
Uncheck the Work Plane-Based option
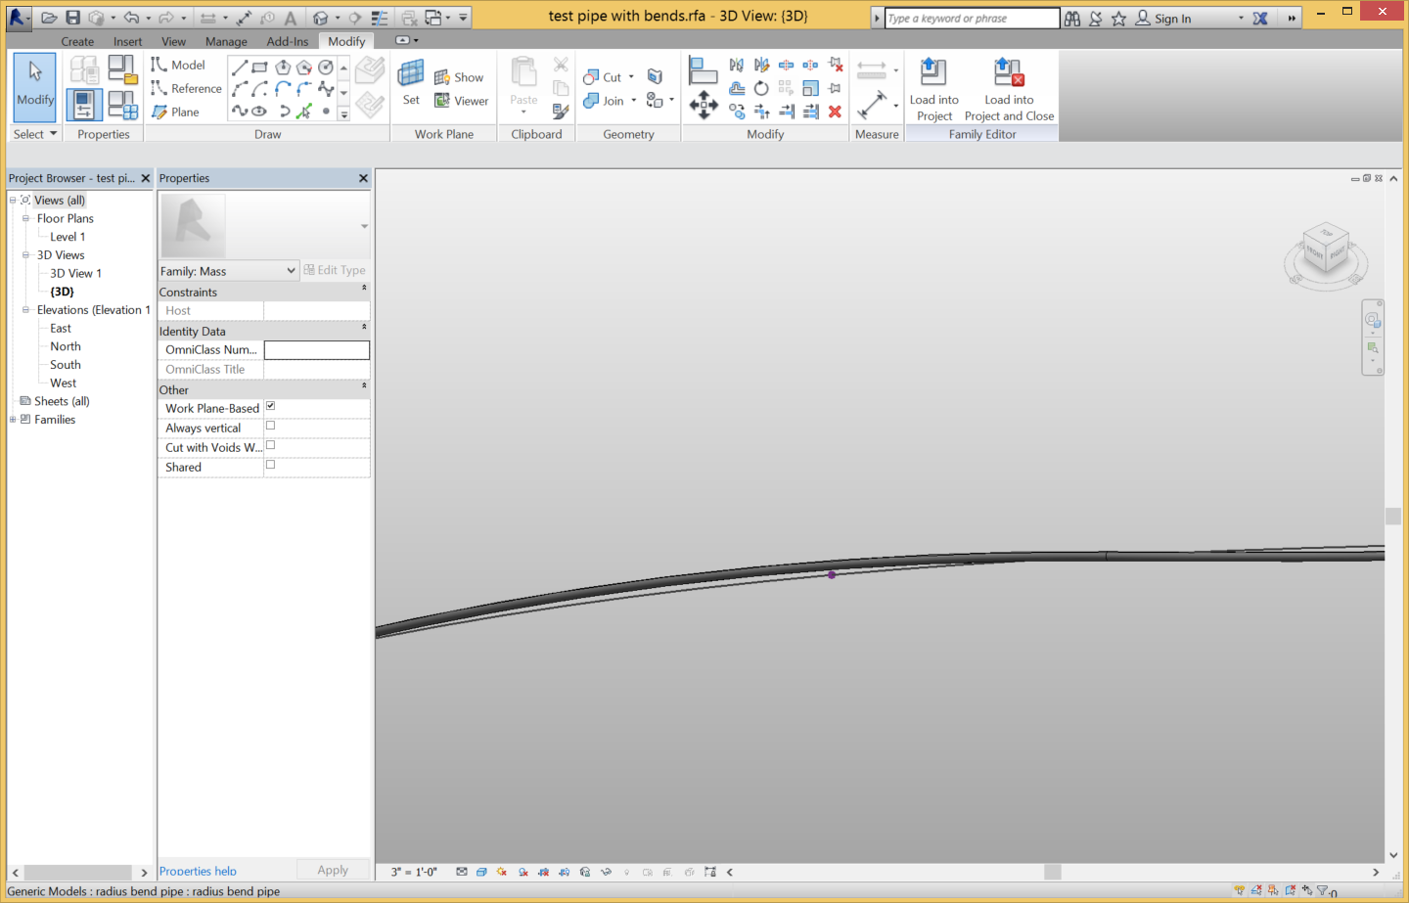point(270,407)
